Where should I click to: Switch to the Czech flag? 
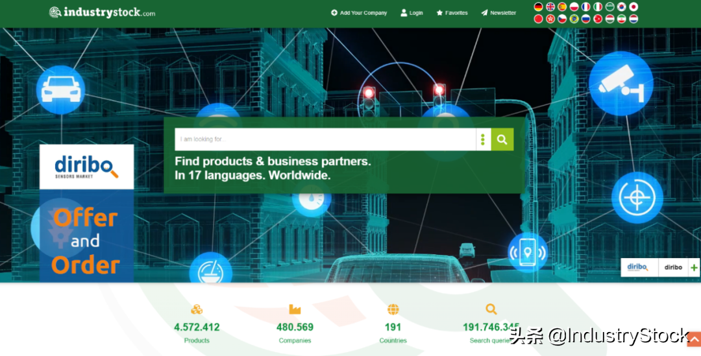pos(562,19)
